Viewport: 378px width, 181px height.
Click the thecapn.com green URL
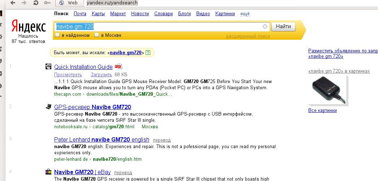pyautogui.click(x=113, y=94)
